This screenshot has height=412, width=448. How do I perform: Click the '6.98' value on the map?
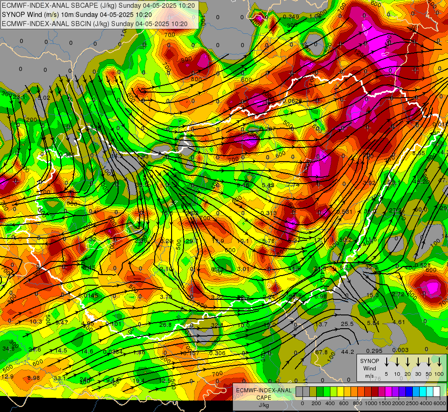[x=321, y=297]
